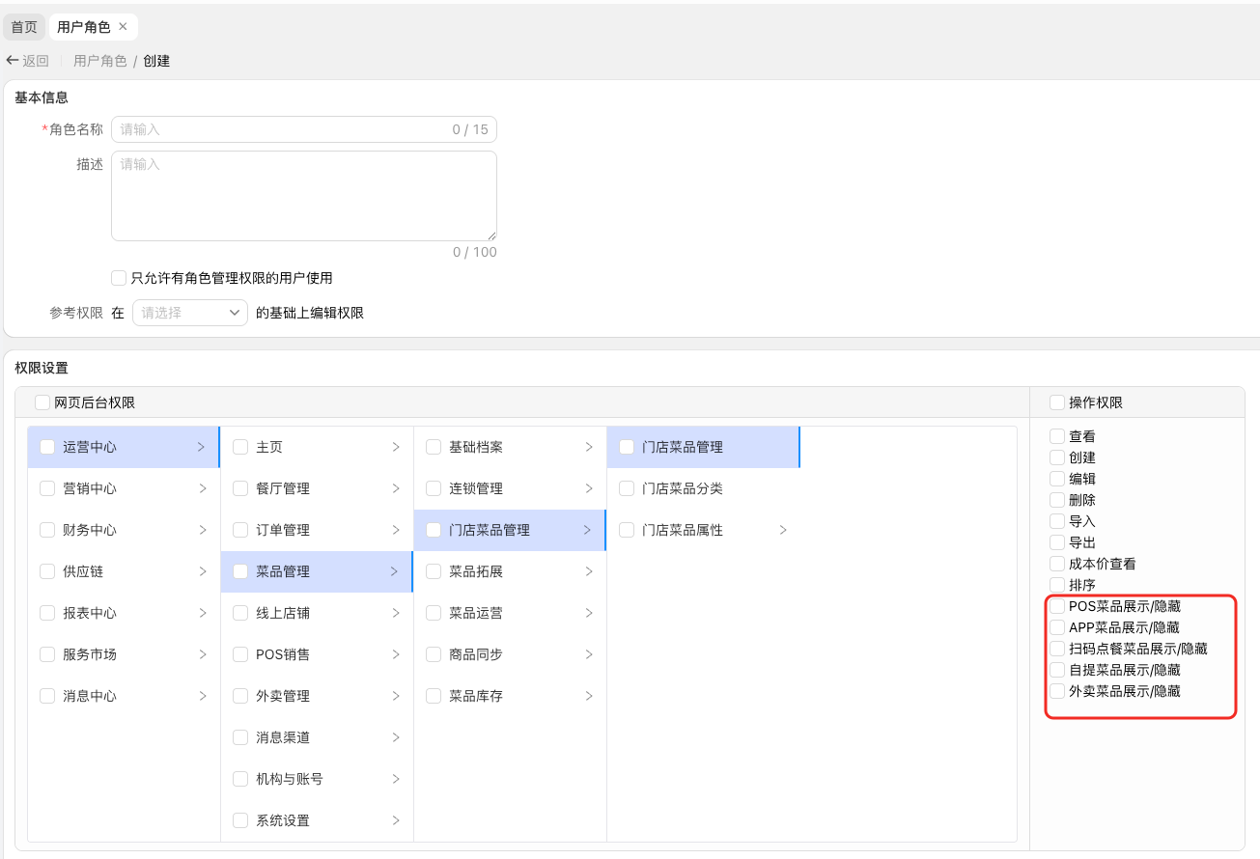The width and height of the screenshot is (1260, 859).
Task: Expand 消息中心 with its arrow
Action: tap(202, 696)
